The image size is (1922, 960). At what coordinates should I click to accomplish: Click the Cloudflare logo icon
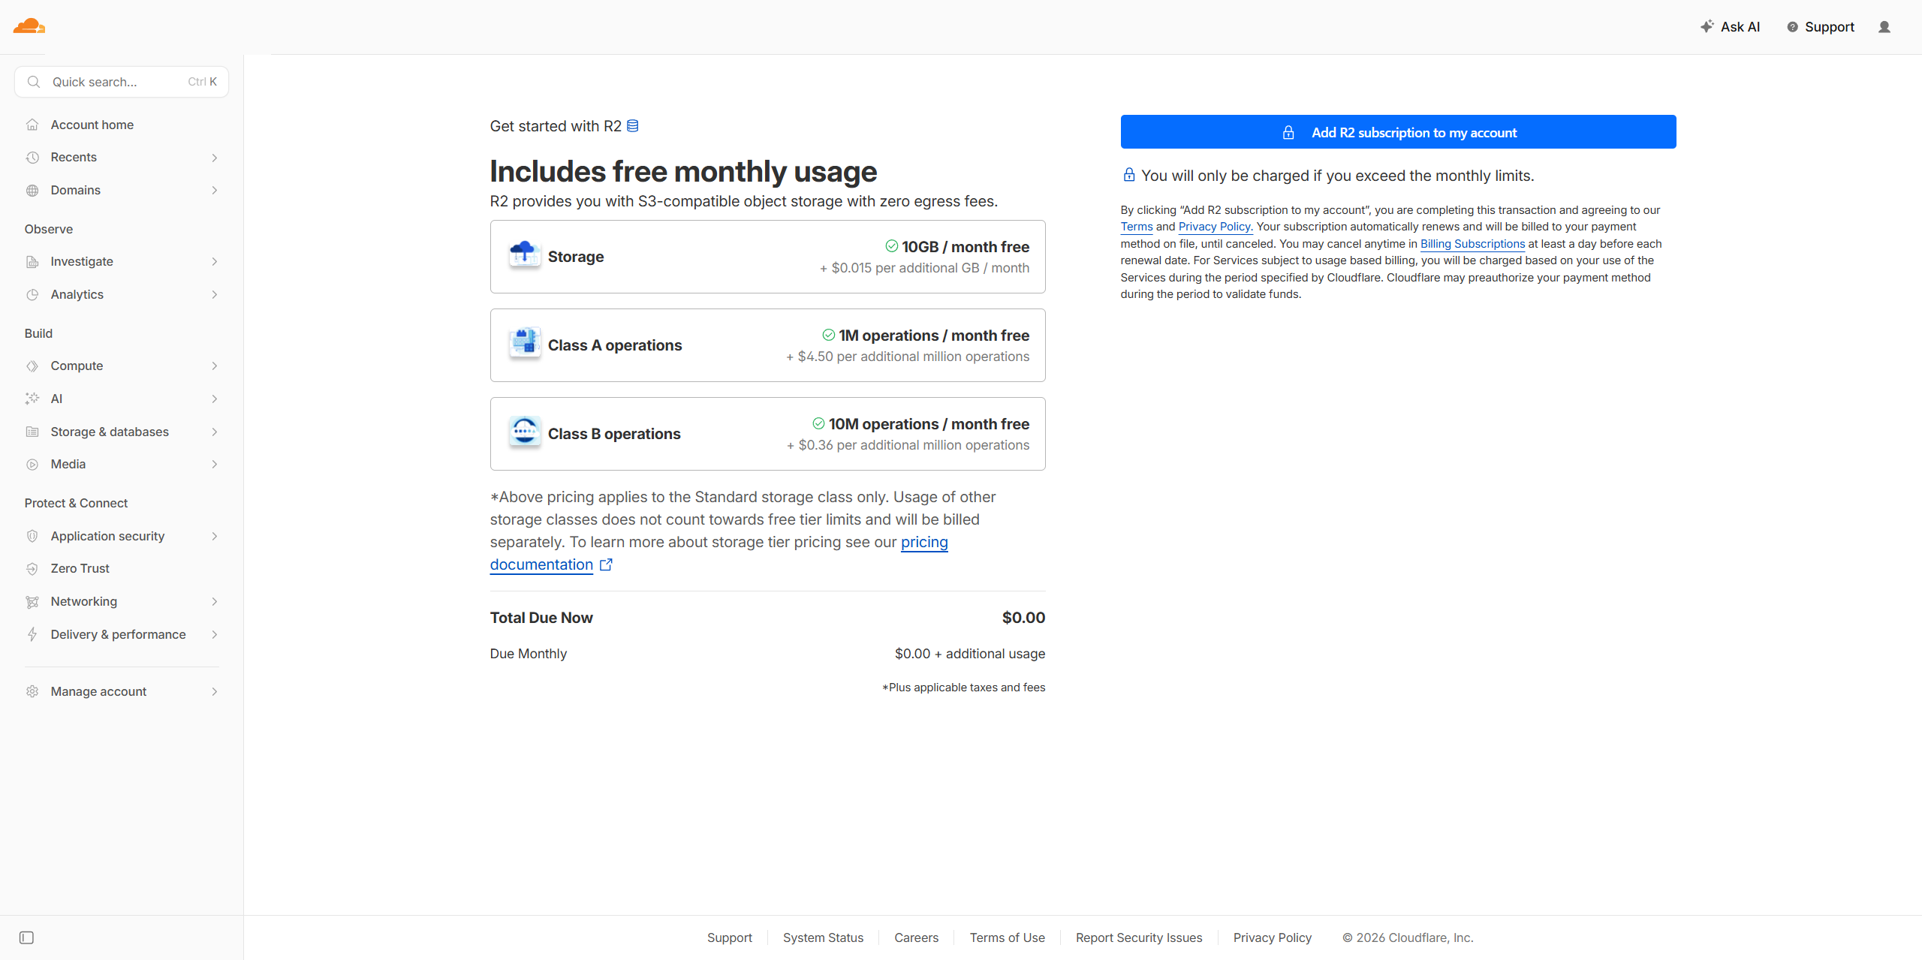pyautogui.click(x=29, y=26)
